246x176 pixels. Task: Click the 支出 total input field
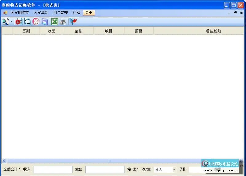tap(105, 170)
